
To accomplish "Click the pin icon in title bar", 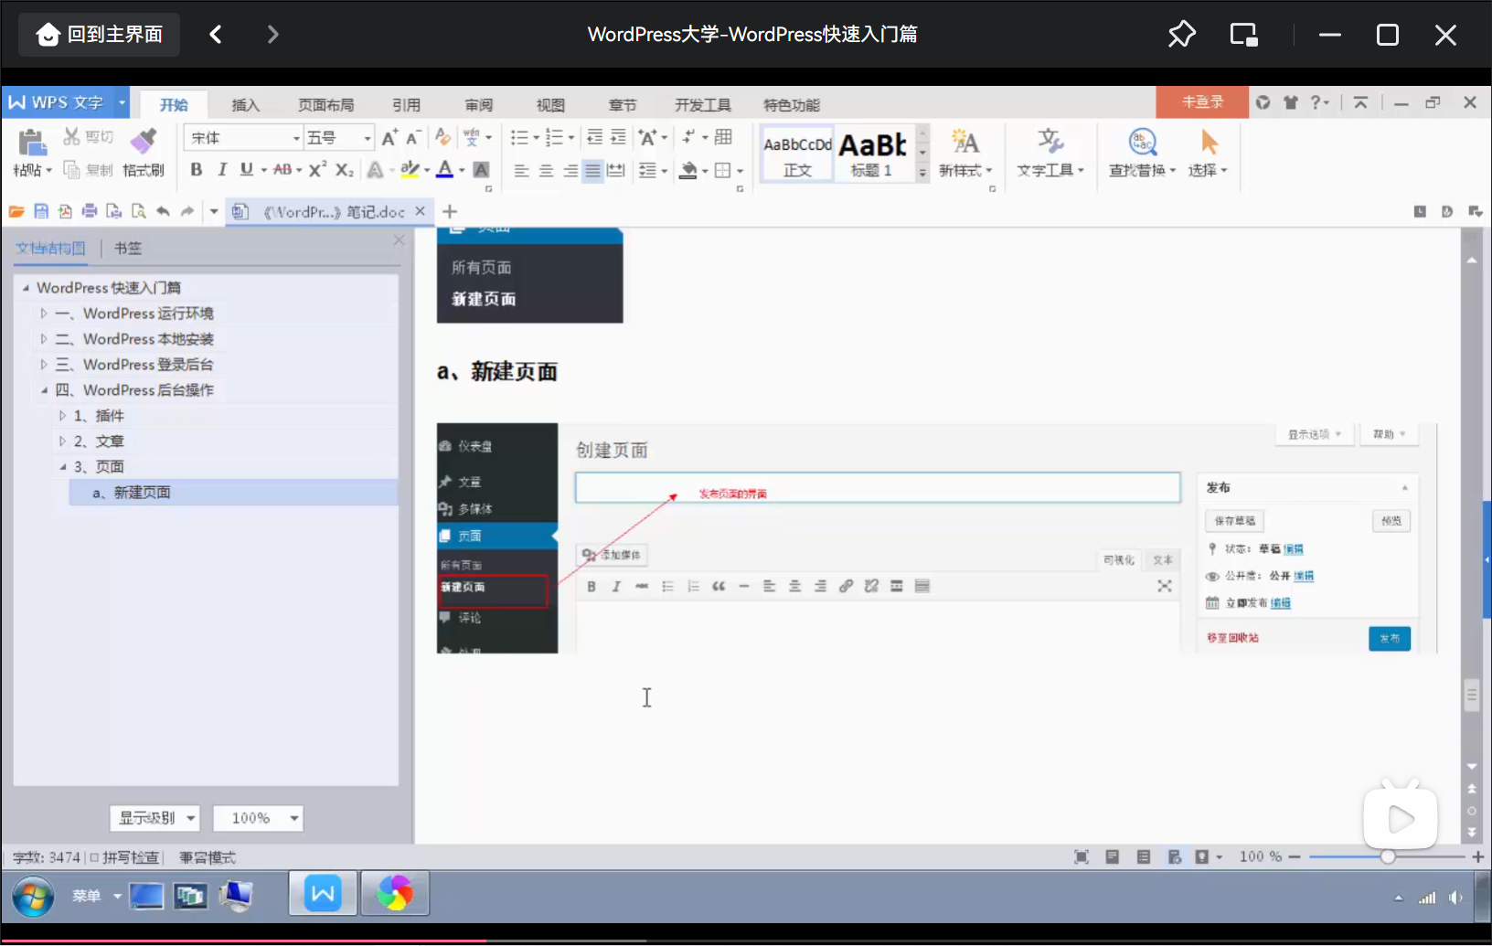I will 1181,35.
